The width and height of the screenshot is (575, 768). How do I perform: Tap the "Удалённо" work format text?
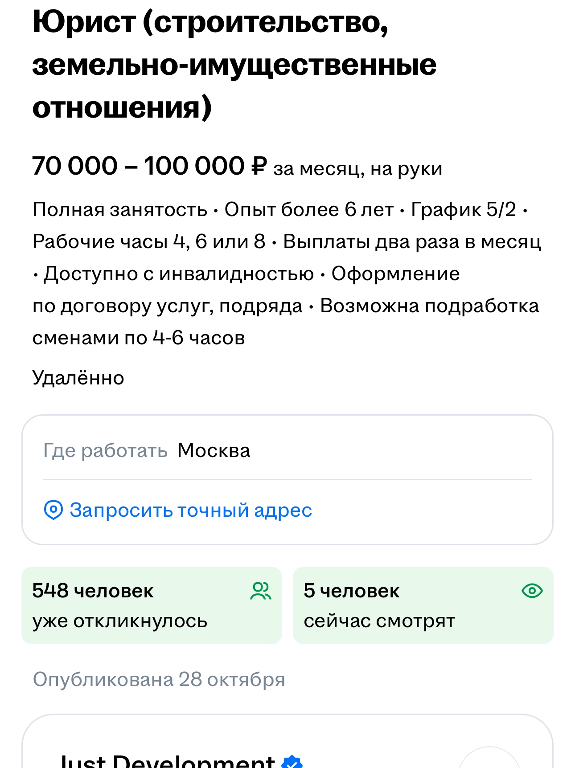(78, 378)
